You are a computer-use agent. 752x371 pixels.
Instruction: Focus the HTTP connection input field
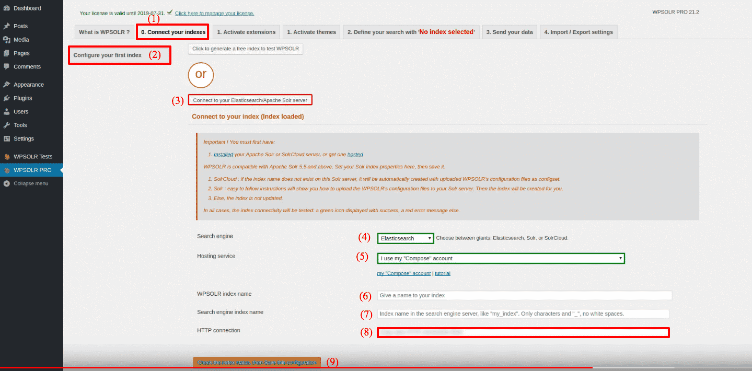(523, 332)
